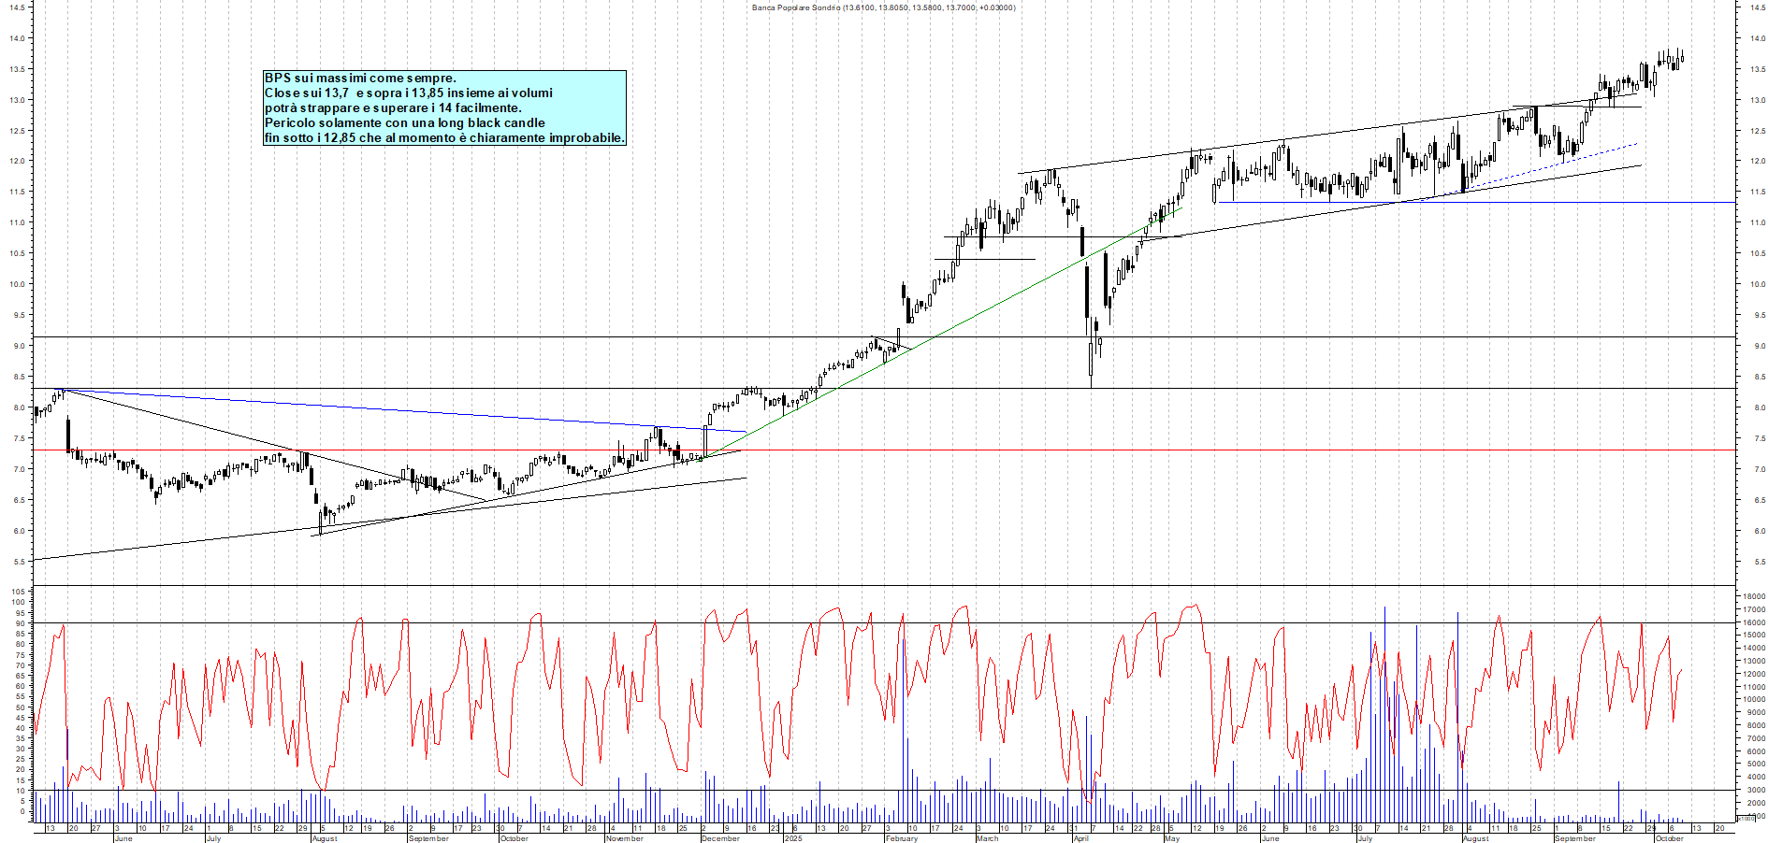Click the 14.0 price label on right axis
The height and width of the screenshot is (843, 1768).
coord(1757,38)
